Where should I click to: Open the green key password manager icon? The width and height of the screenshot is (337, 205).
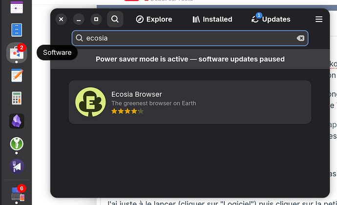coord(17,143)
